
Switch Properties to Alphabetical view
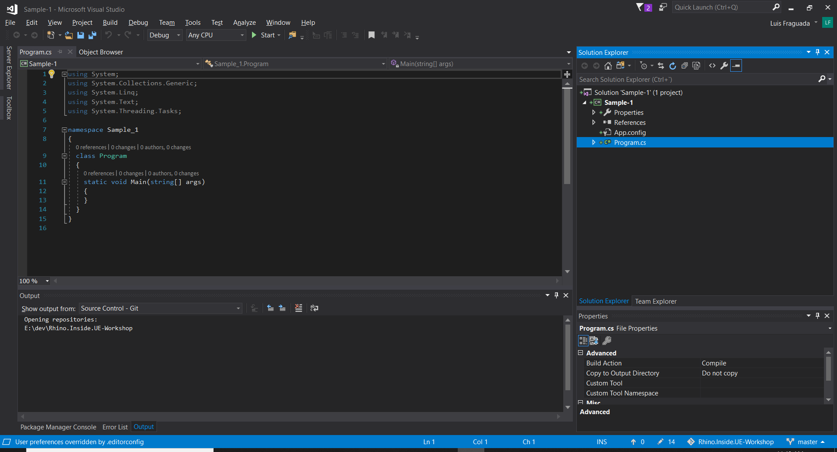click(594, 341)
